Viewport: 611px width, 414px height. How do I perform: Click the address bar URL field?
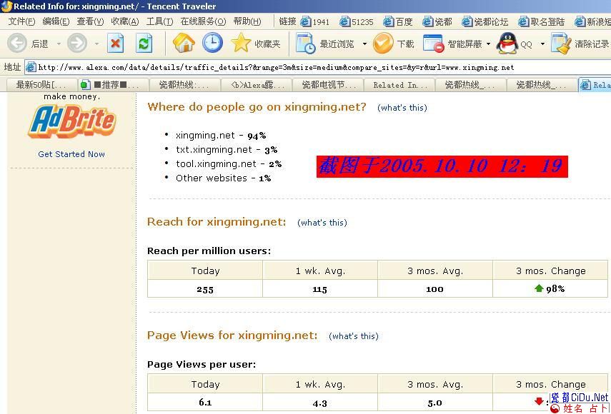(314, 68)
